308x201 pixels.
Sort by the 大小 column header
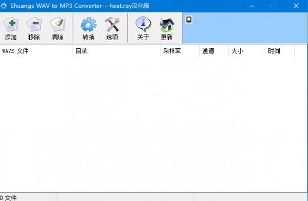coord(247,51)
